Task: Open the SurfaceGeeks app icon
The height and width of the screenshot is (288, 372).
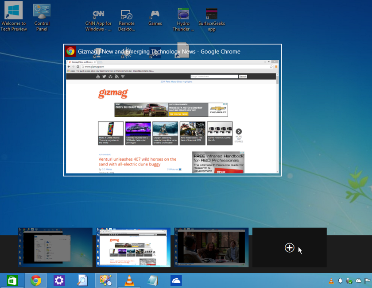Action: point(211,20)
